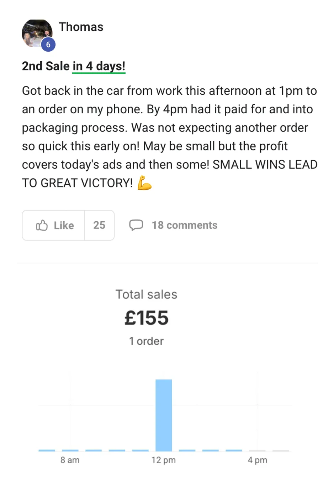The width and height of the screenshot is (329, 500).
Task: Open Thomas's profile picture
Action: (36, 33)
